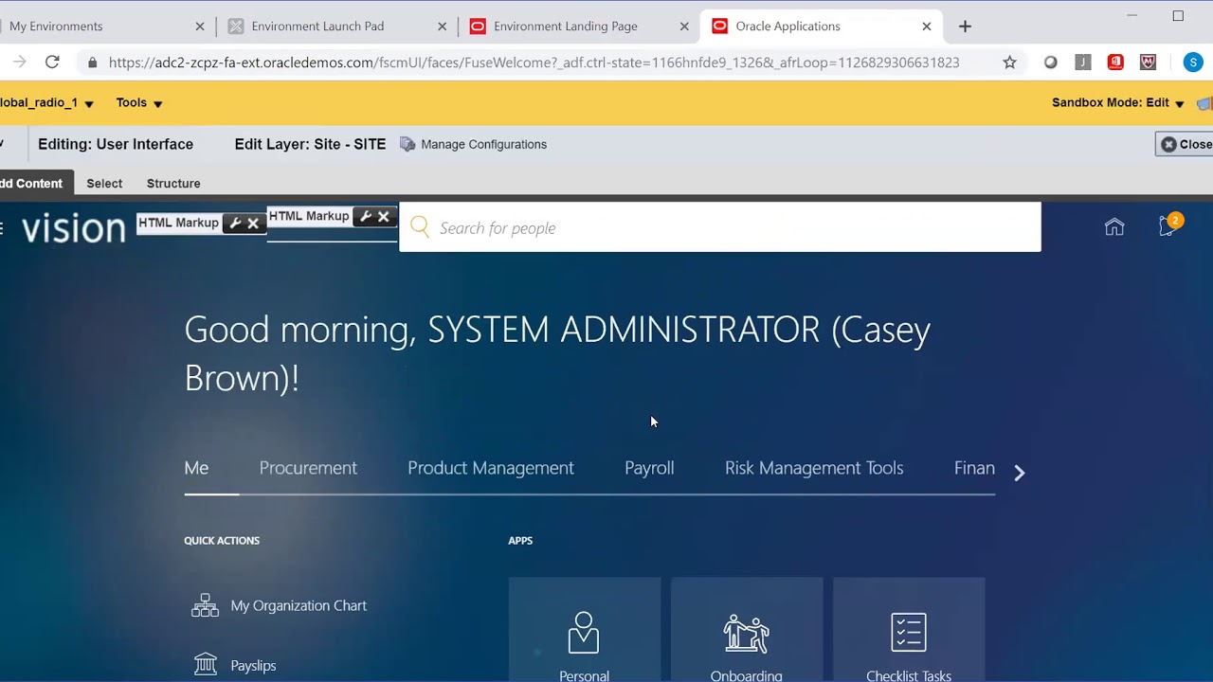Switch to the Structure tab
This screenshot has width=1213, height=682.
click(173, 184)
